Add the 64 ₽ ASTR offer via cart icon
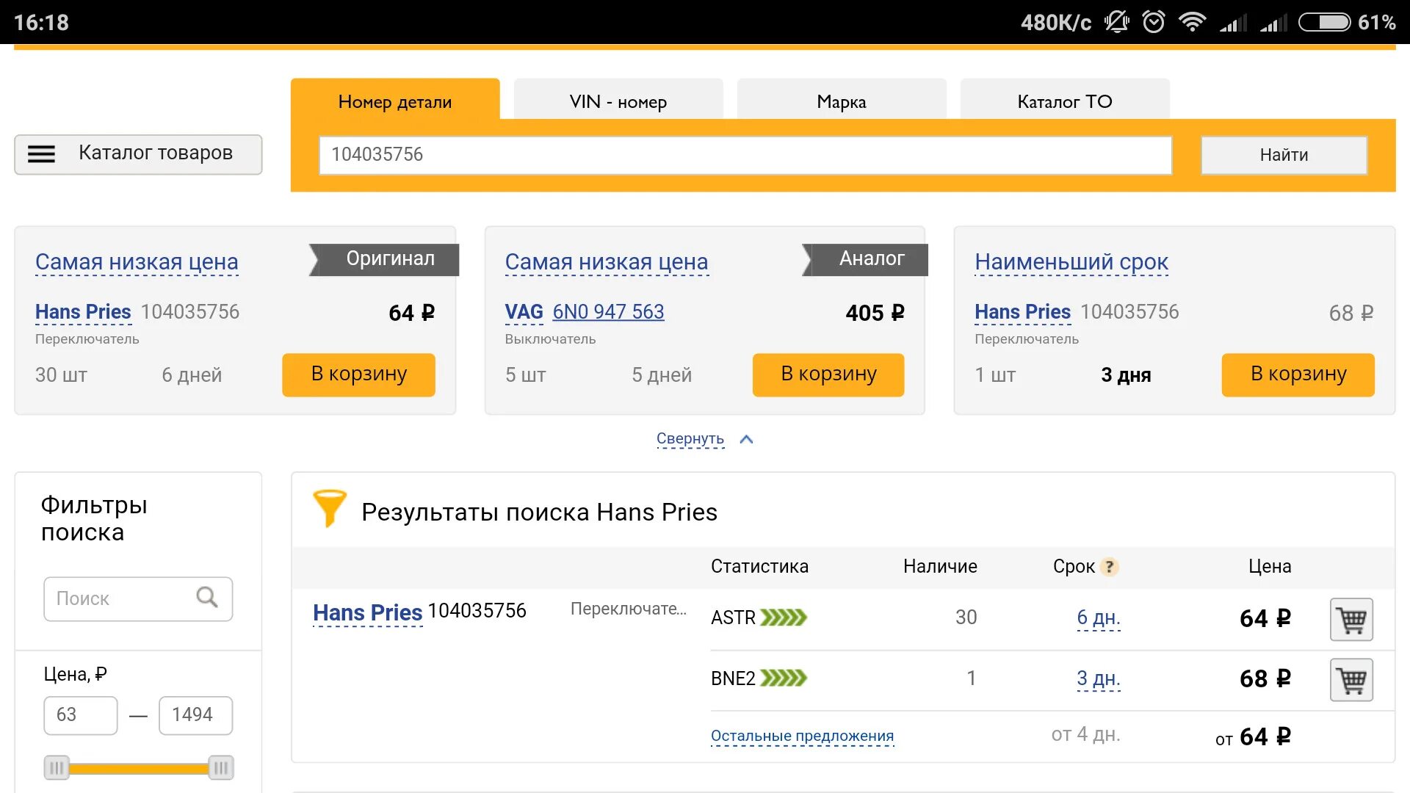Screen dimensions: 1410x793 pos(1351,620)
